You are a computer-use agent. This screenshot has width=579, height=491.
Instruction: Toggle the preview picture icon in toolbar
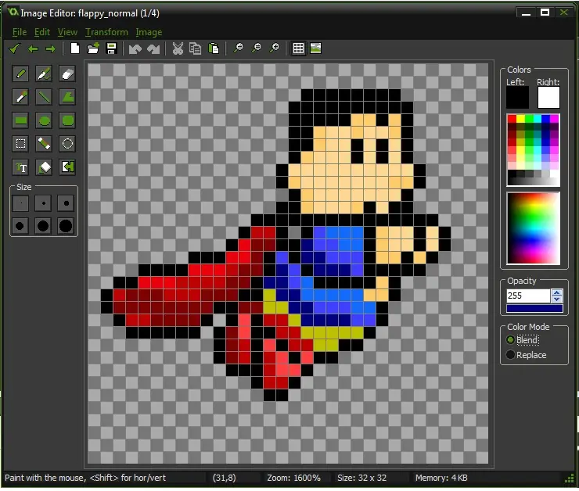(x=316, y=48)
